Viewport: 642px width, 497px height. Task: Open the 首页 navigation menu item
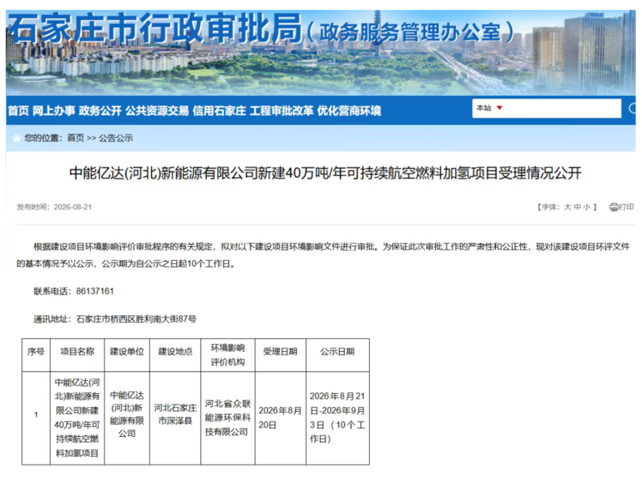(18, 111)
